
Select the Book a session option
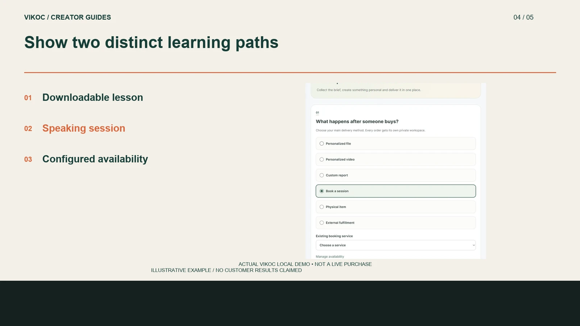395,191
